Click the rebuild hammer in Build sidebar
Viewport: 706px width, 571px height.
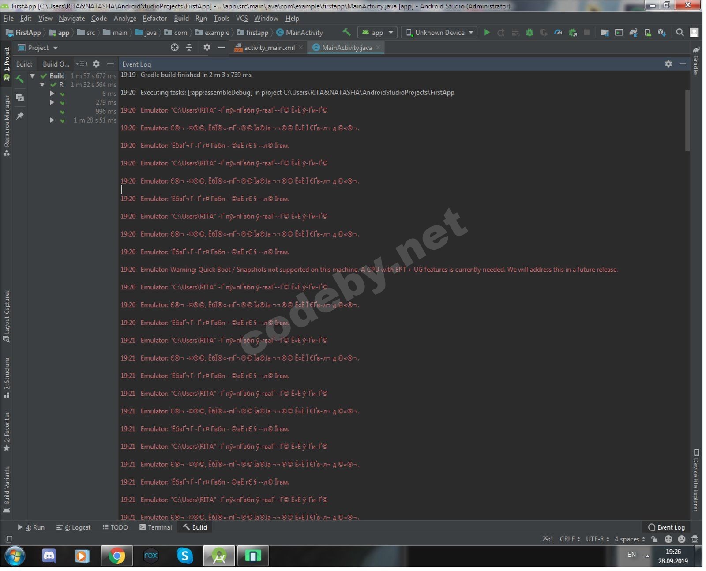tap(20, 79)
